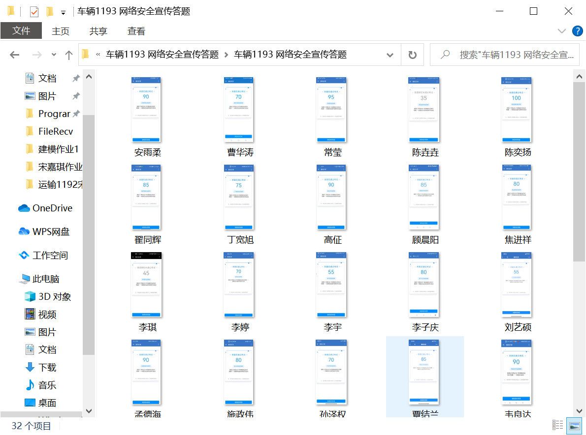The height and width of the screenshot is (435, 586).
Task: Click the Properties icon in quick access toolbar
Action: (x=34, y=11)
